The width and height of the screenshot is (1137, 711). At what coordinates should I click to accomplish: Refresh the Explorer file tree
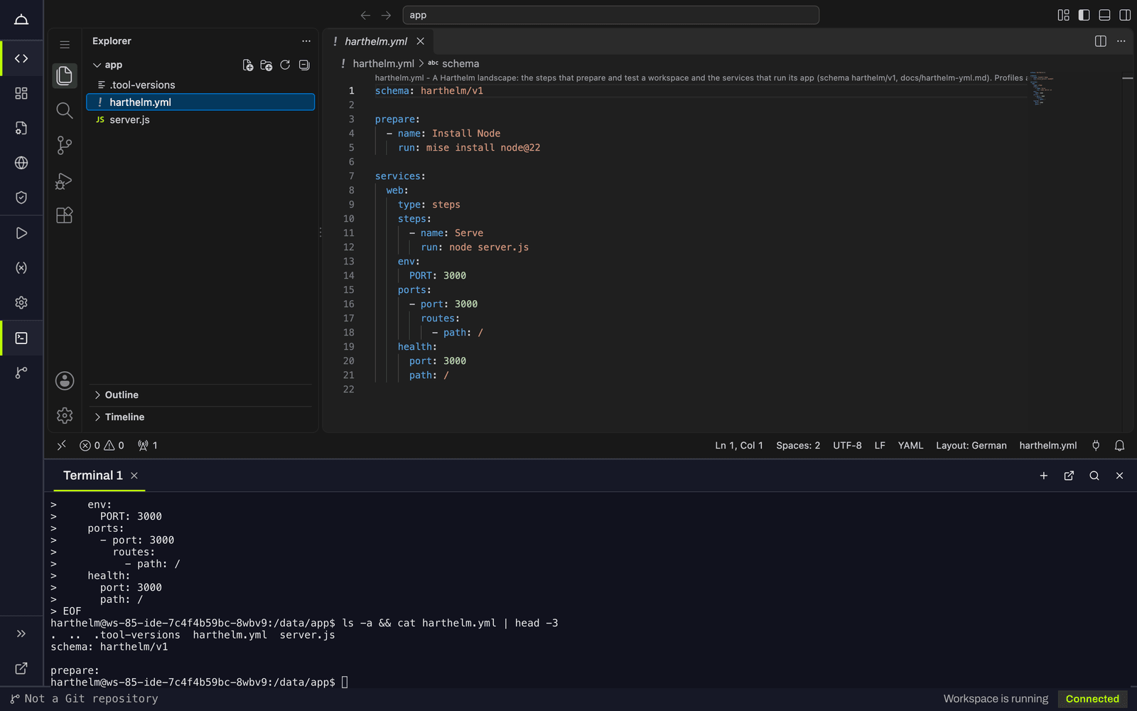[x=285, y=65]
